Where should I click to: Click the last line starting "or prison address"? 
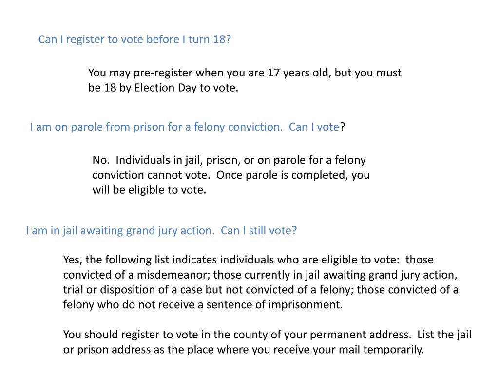(244, 350)
